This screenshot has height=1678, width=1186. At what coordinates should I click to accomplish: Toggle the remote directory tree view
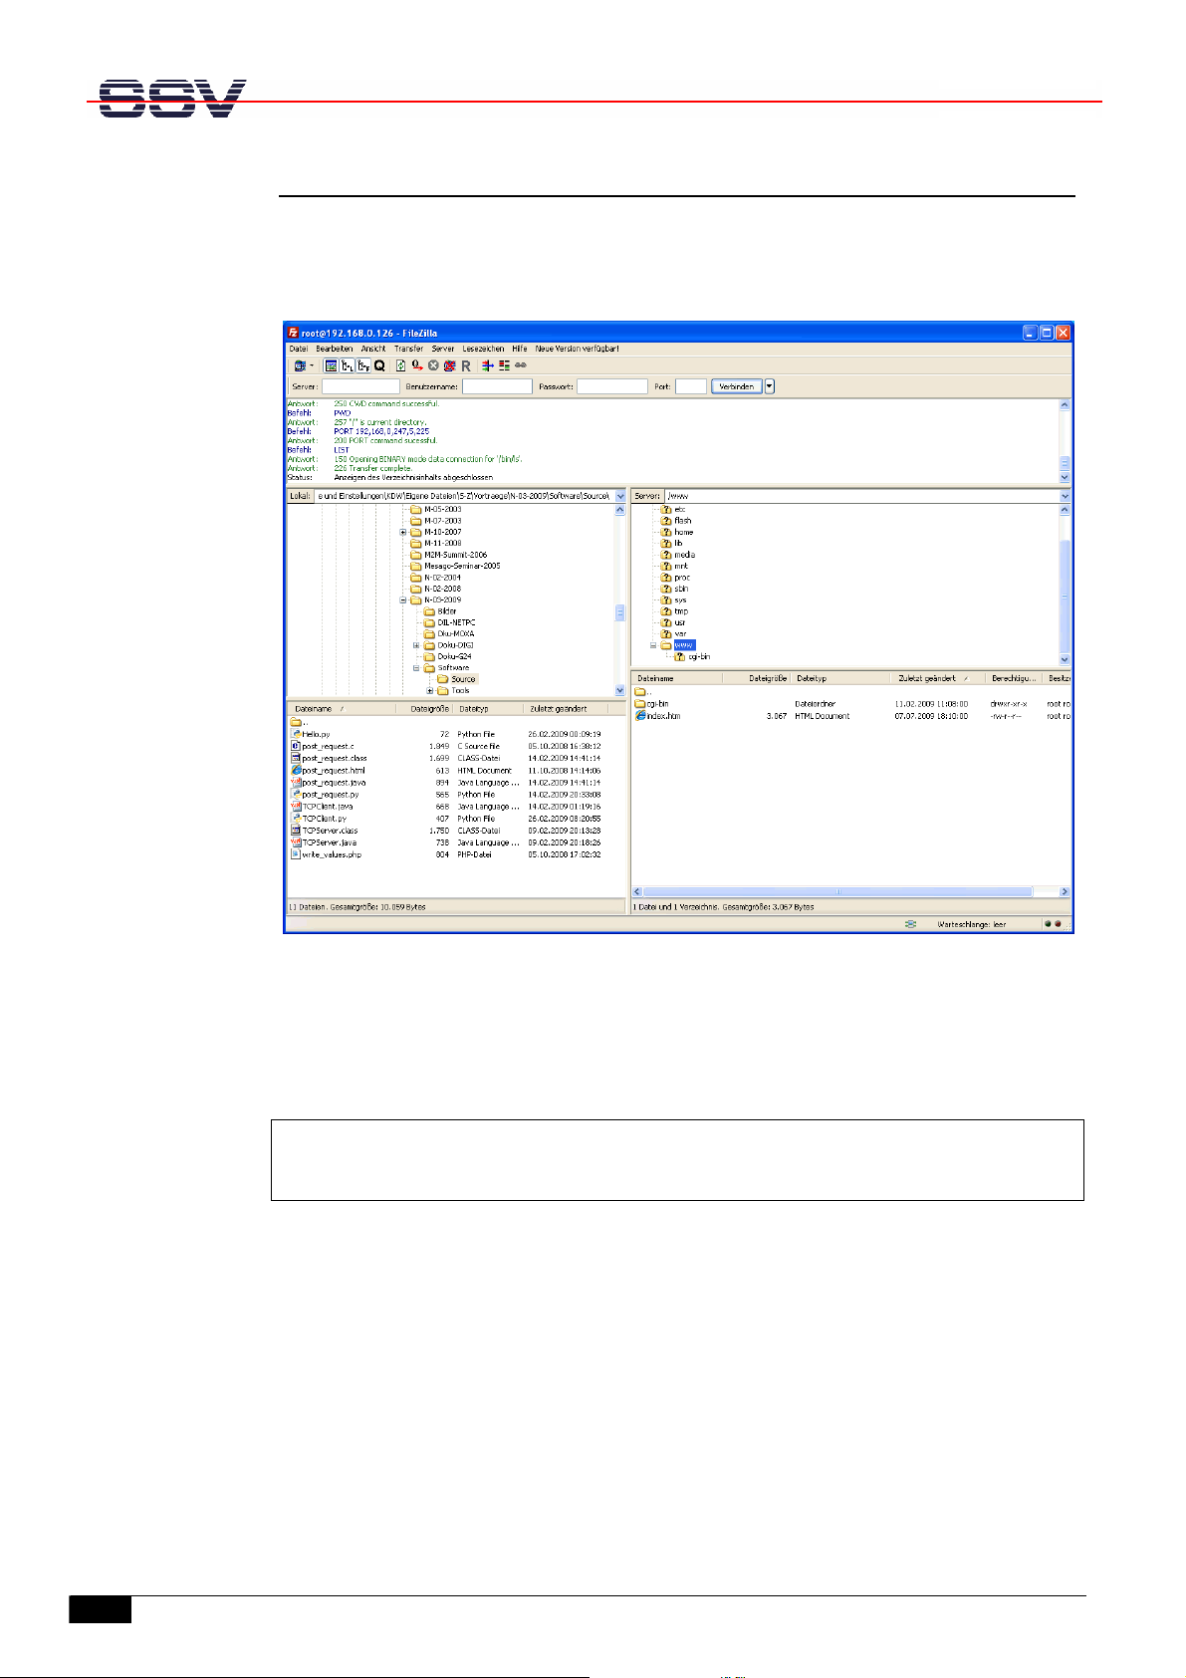[x=363, y=365]
